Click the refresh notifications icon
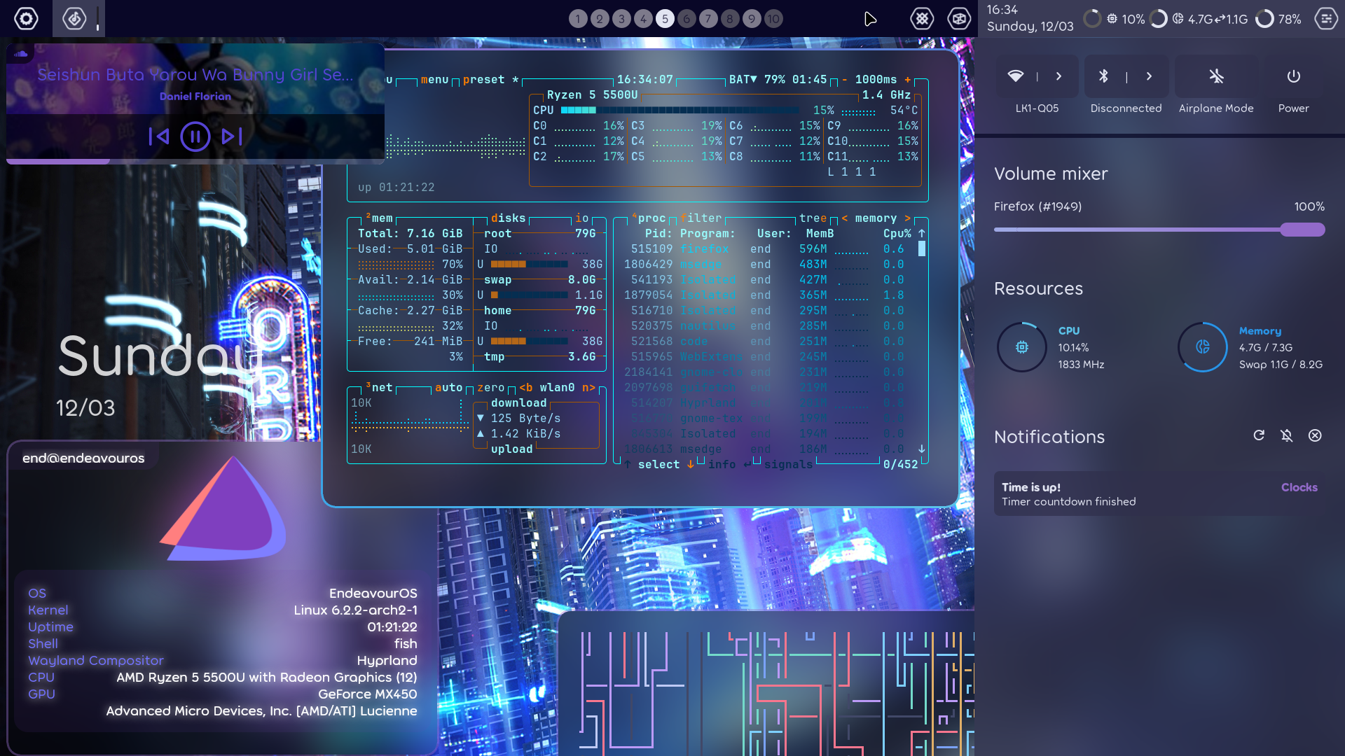Viewport: 1345px width, 756px height. pos(1259,435)
